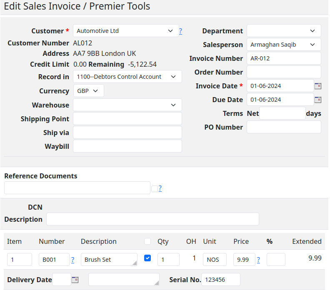Click the Invoice Number field AR-012
The width and height of the screenshot is (330, 293).
tap(284, 58)
